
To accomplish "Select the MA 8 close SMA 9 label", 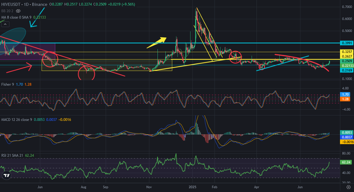I will tap(16, 17).
